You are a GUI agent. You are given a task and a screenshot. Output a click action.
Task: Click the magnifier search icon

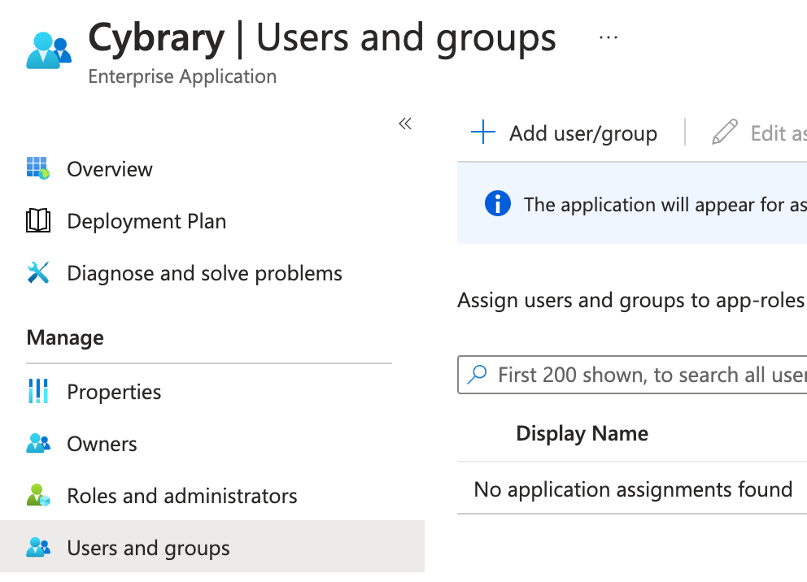(x=477, y=374)
